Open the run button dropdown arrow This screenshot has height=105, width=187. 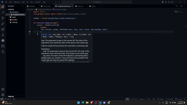click(x=179, y=6)
